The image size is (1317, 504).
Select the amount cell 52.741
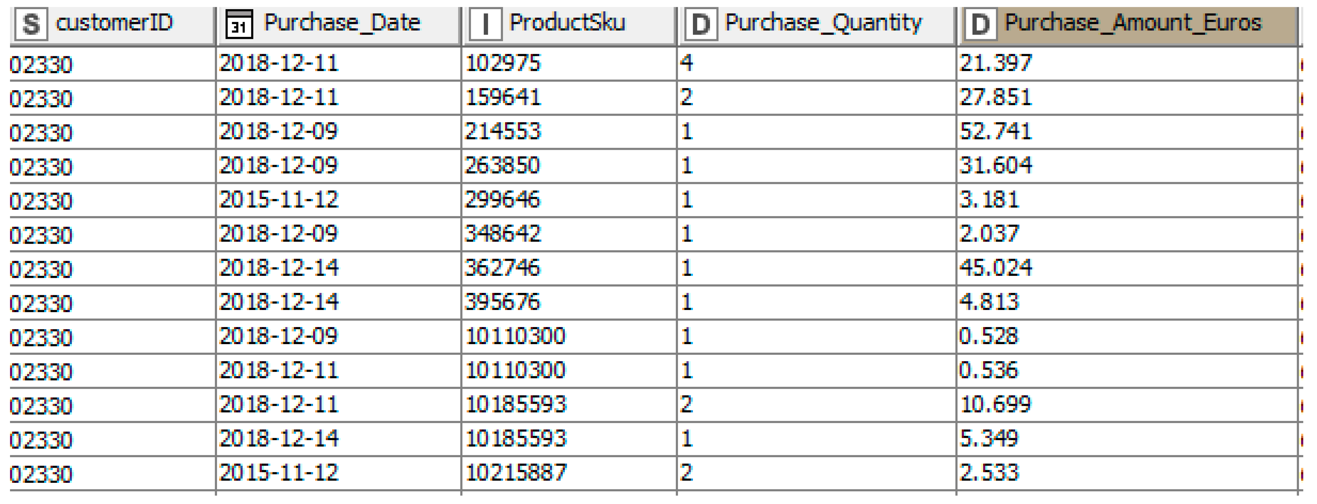pyautogui.click(x=996, y=131)
